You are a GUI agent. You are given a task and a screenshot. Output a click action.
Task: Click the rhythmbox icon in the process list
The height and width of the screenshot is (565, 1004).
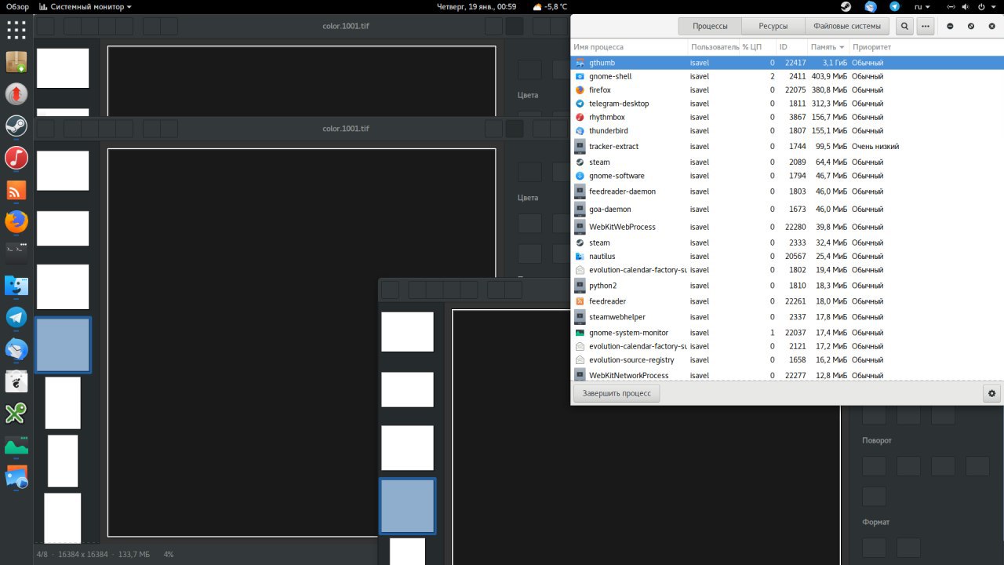580,117
